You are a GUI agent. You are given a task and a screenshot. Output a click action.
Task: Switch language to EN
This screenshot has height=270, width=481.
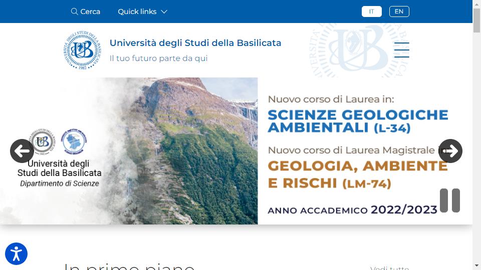(x=399, y=11)
